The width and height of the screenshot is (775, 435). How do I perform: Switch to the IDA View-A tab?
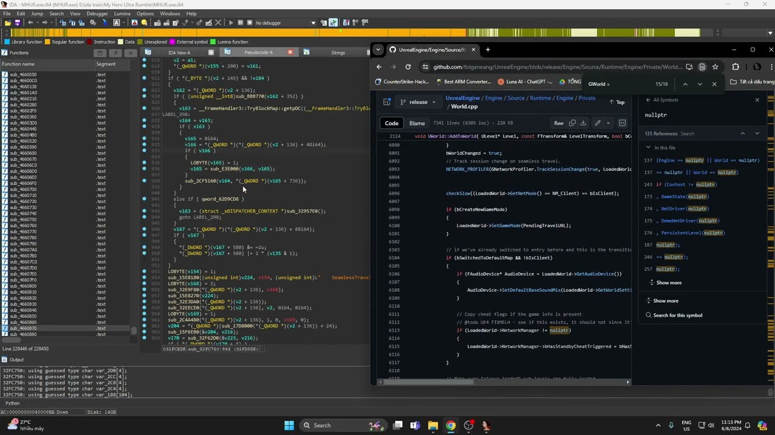[179, 53]
